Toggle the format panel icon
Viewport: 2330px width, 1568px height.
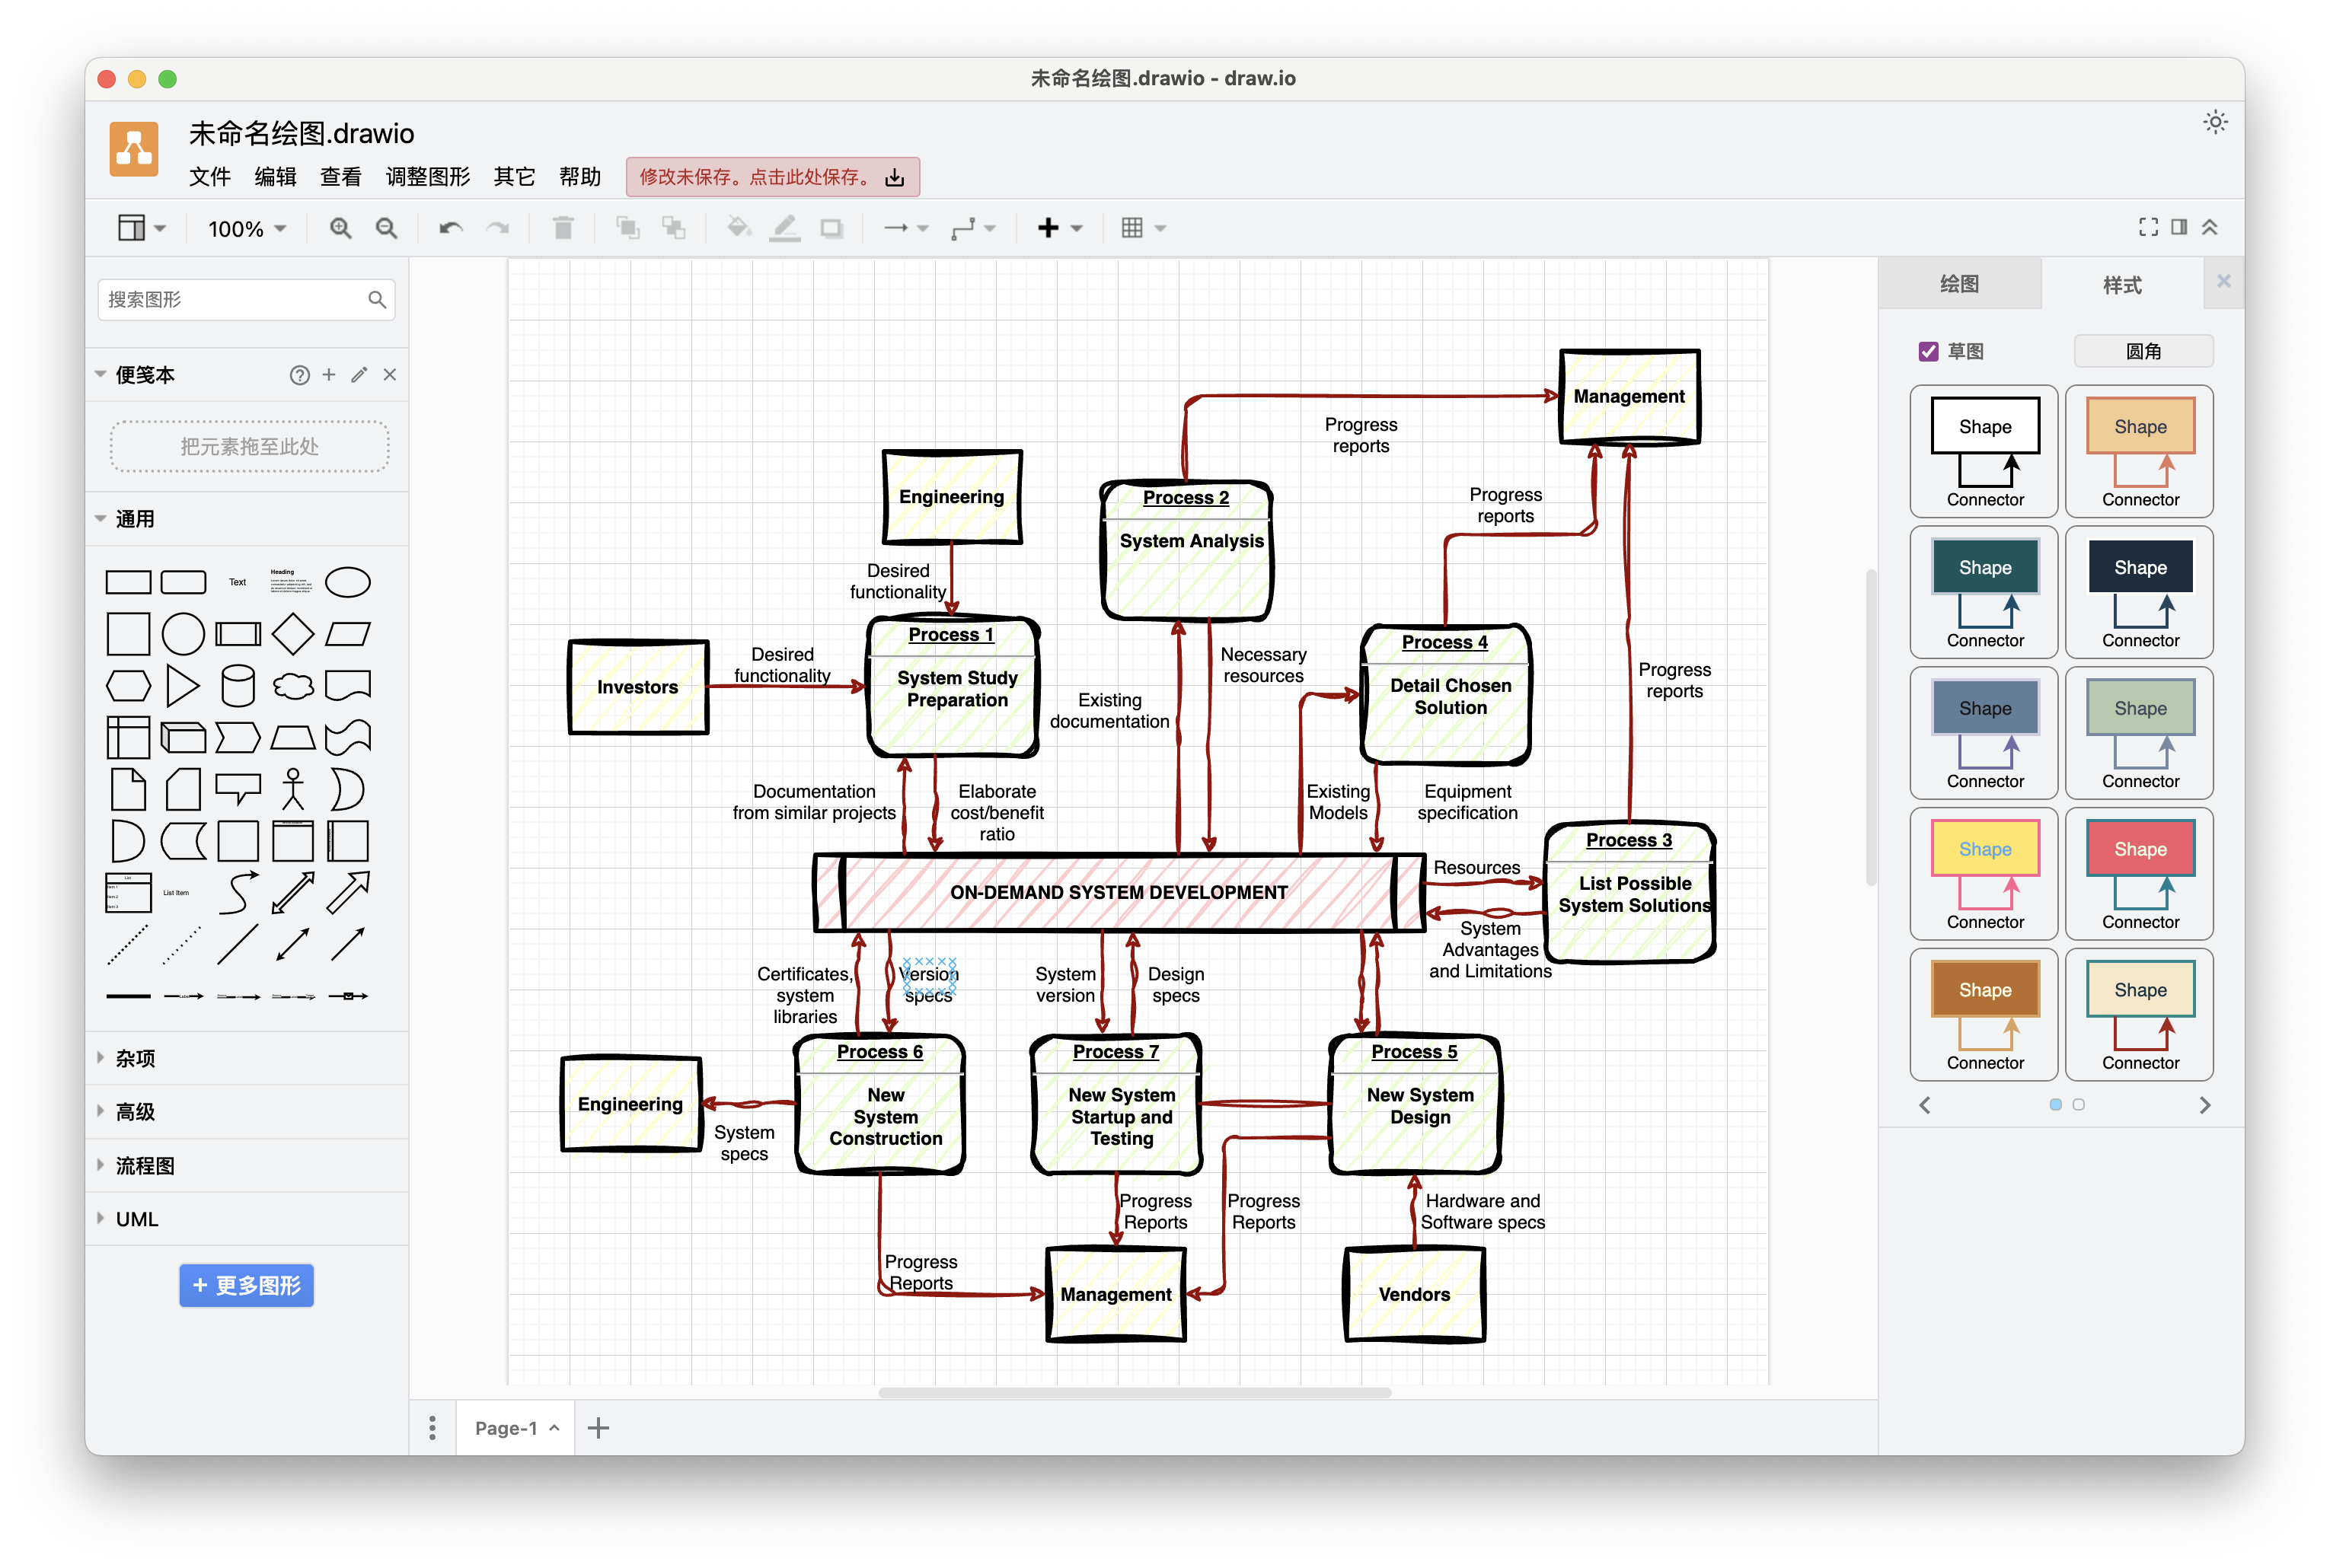coord(2179,227)
